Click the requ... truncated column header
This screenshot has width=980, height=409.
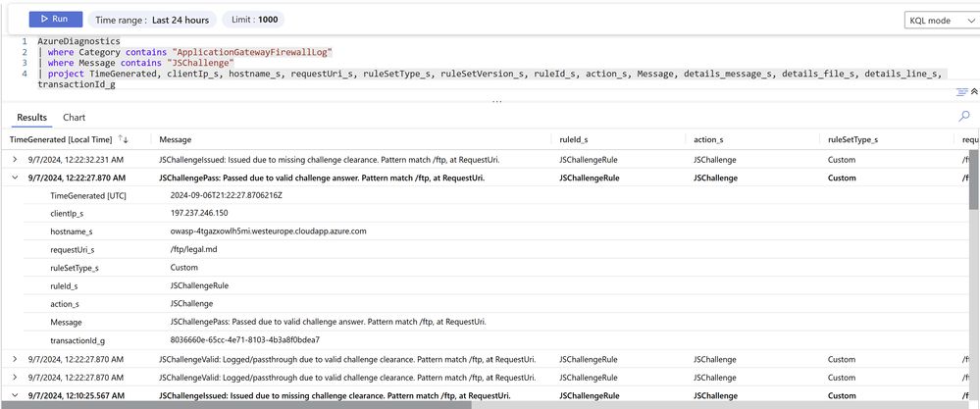click(969, 140)
